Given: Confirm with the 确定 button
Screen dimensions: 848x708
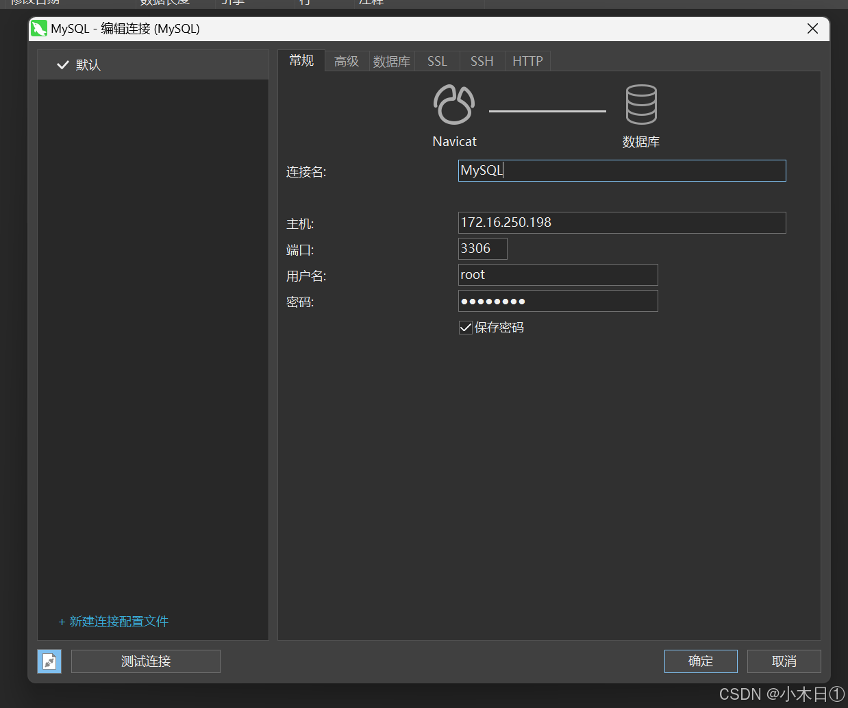Looking at the screenshot, I should click(701, 661).
